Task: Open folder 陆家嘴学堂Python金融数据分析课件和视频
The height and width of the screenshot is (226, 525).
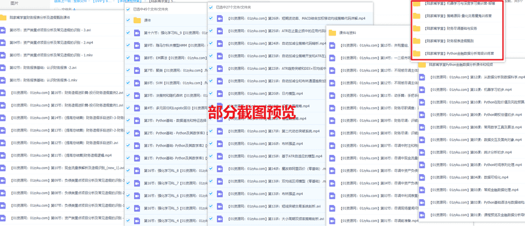Action: point(461,65)
